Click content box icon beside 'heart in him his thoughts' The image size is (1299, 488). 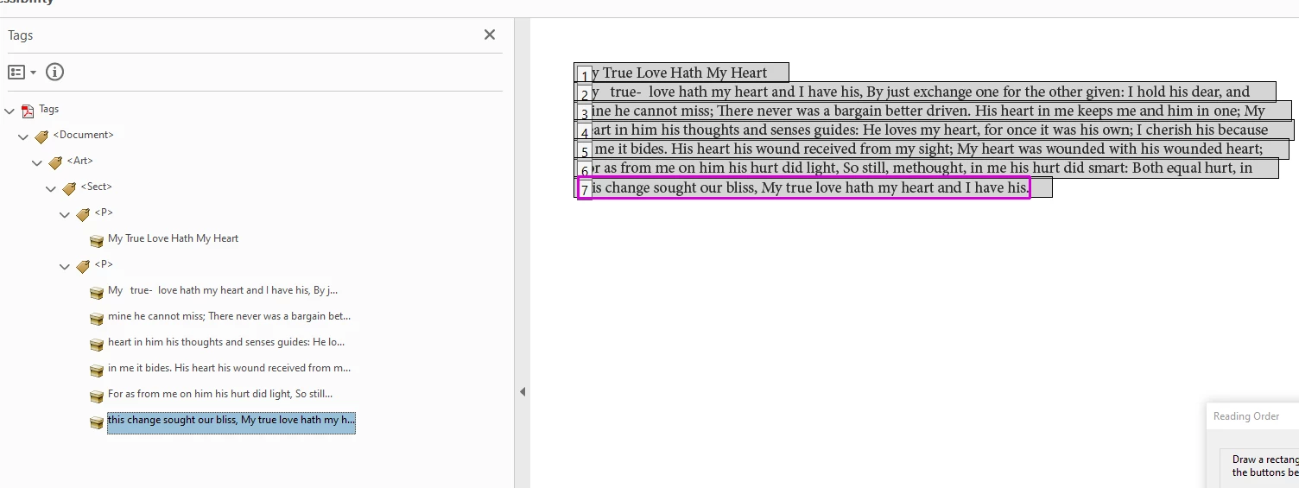[97, 345]
